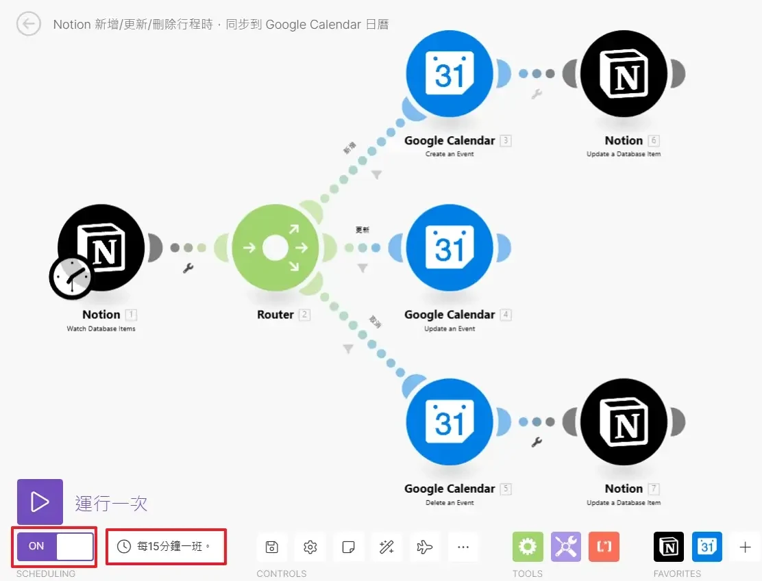
Task: Open notes icon in controls
Action: coord(348,547)
